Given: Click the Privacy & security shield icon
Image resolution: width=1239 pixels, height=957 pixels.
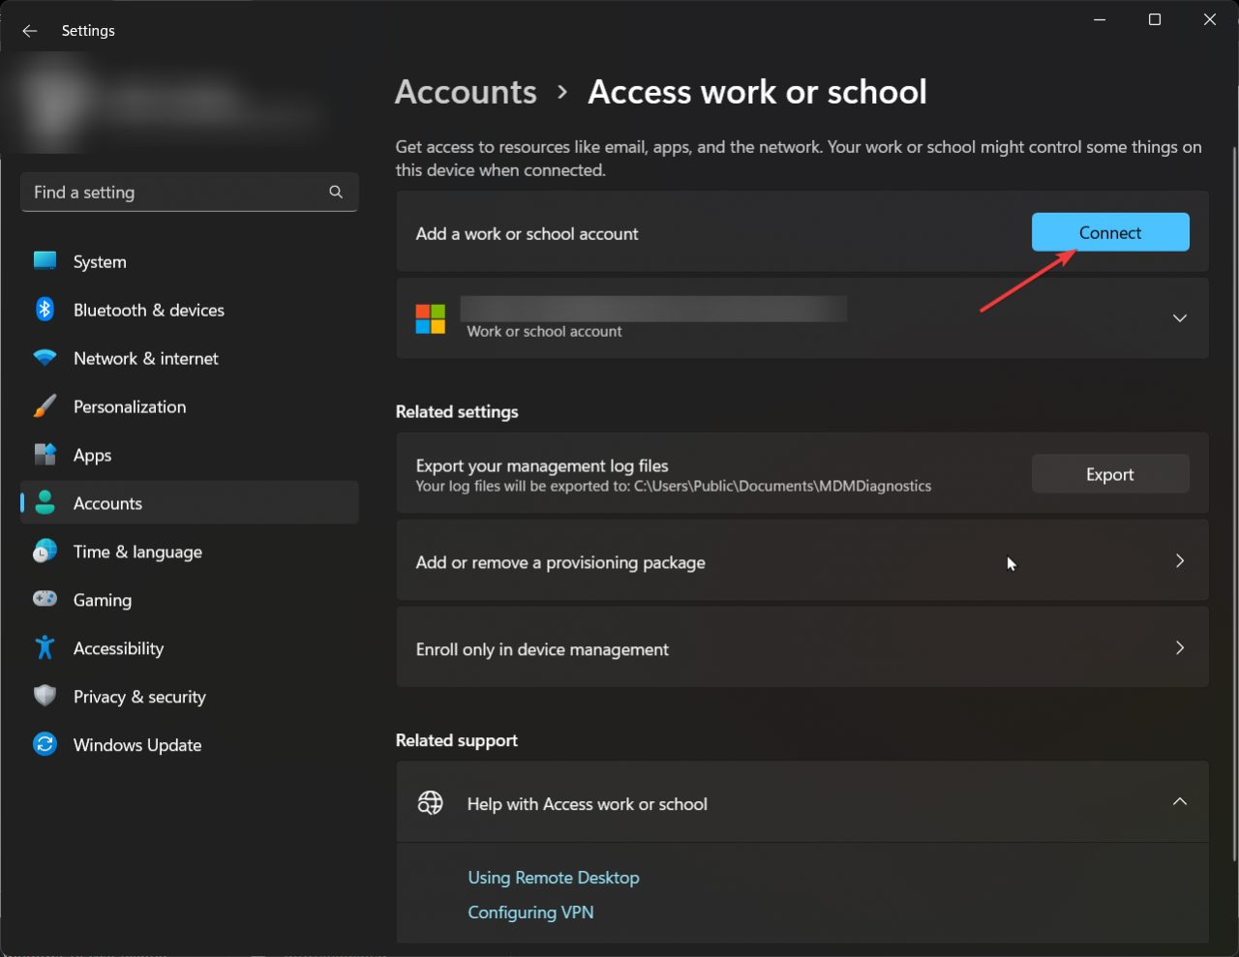Looking at the screenshot, I should click(45, 697).
